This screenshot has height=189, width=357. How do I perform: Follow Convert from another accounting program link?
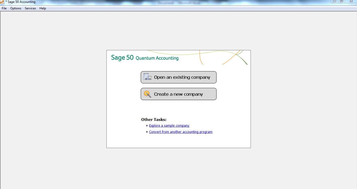[181, 132]
